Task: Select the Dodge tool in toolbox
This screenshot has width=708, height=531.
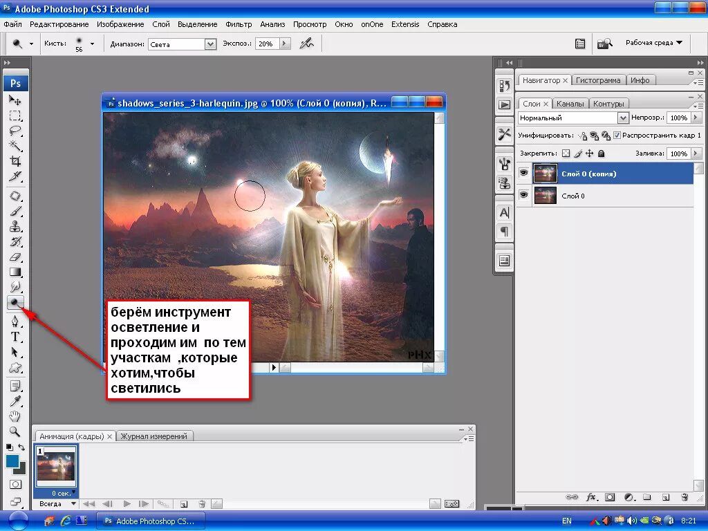Action: click(x=15, y=303)
